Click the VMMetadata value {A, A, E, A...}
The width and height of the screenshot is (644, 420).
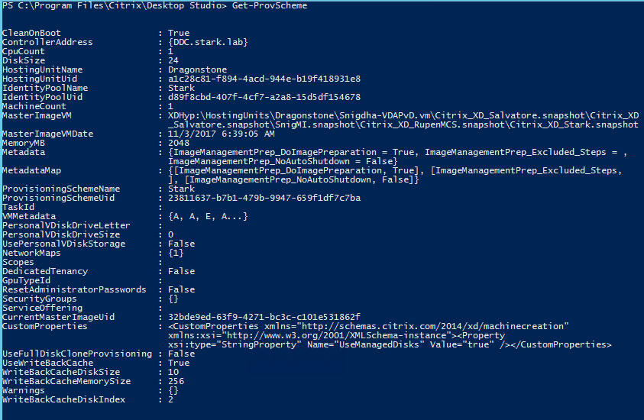click(x=208, y=216)
